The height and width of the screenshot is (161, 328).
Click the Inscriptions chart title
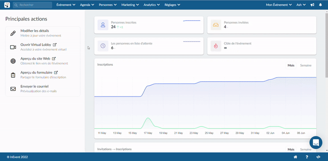105,64
